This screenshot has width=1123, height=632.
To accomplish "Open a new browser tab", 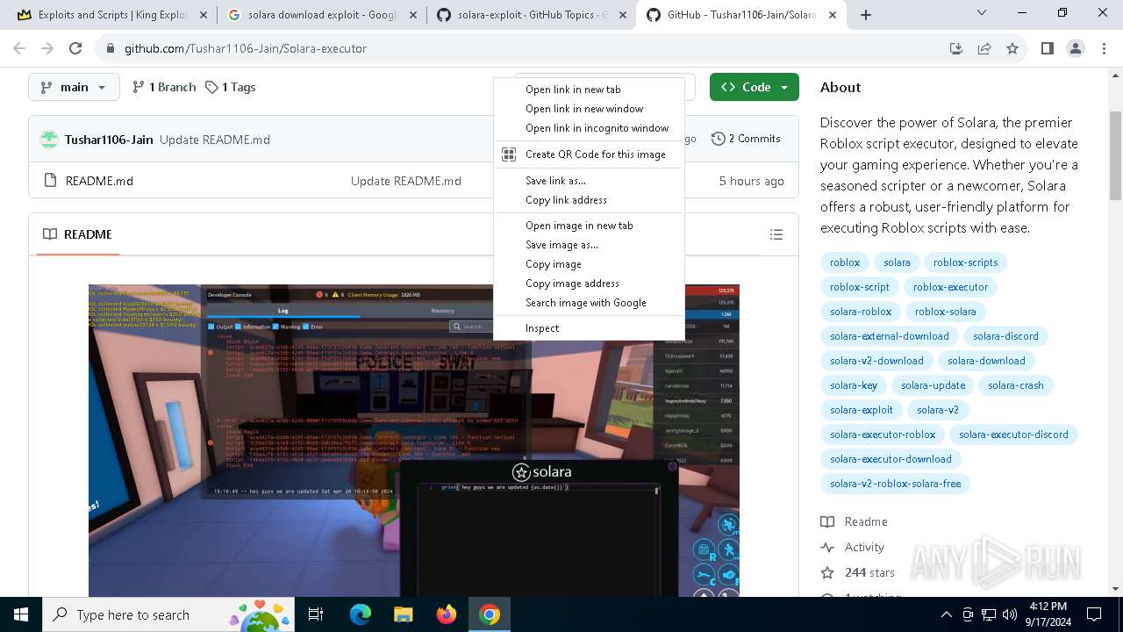I will coord(865,15).
